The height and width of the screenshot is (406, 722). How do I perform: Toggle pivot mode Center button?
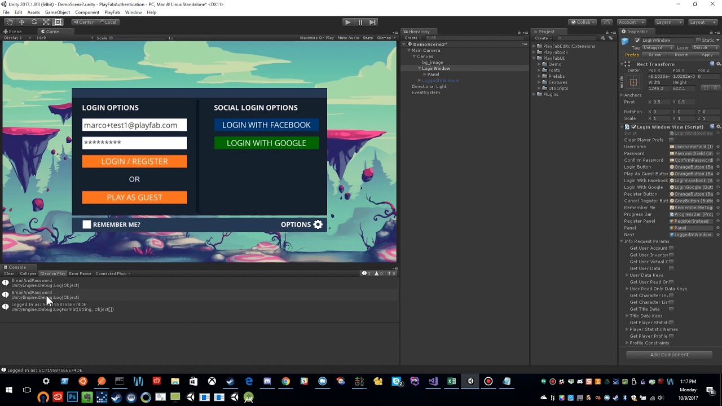(83, 22)
